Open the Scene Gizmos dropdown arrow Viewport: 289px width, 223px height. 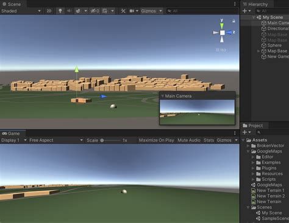[160, 11]
